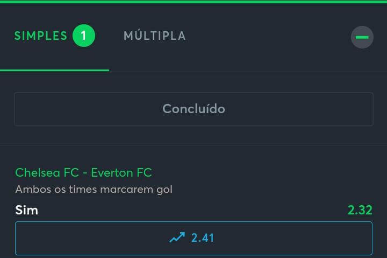Screen dimensions: 387x258
Task: Switch to the SIMPLES tab
Action: (x=54, y=36)
